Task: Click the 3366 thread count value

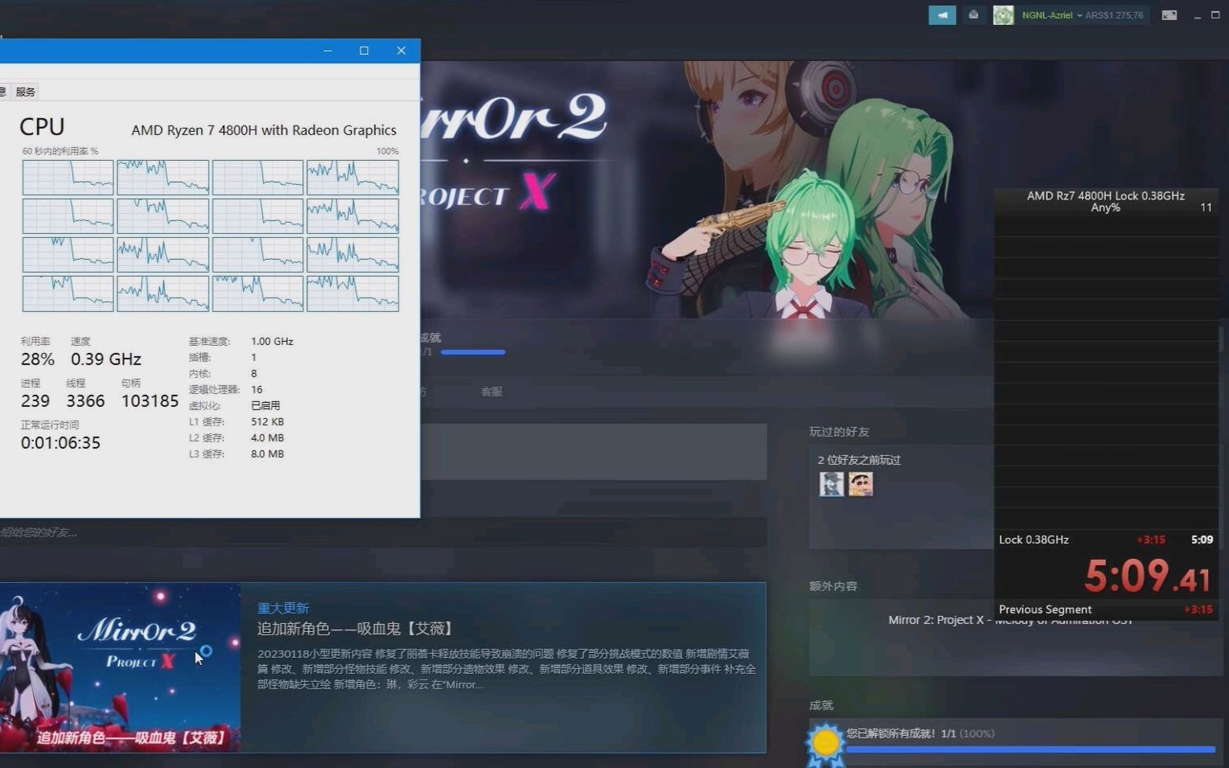Action: [85, 400]
